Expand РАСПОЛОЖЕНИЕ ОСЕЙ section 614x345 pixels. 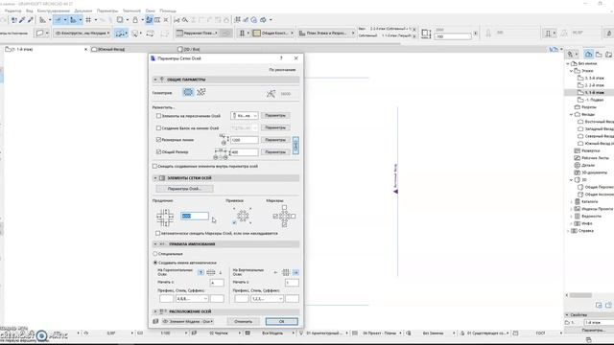[x=155, y=311]
